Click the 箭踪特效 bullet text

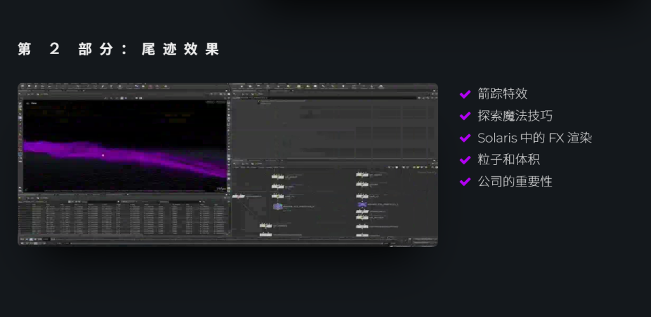pos(502,95)
